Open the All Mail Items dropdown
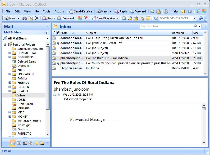 click(x=47, y=38)
